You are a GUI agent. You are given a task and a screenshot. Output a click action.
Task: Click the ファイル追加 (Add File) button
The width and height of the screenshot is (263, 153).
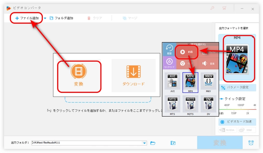(26, 18)
